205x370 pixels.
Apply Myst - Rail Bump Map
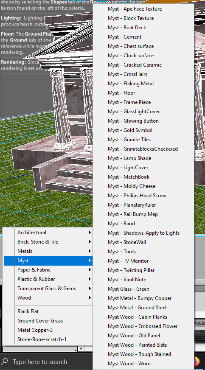pos(143,214)
